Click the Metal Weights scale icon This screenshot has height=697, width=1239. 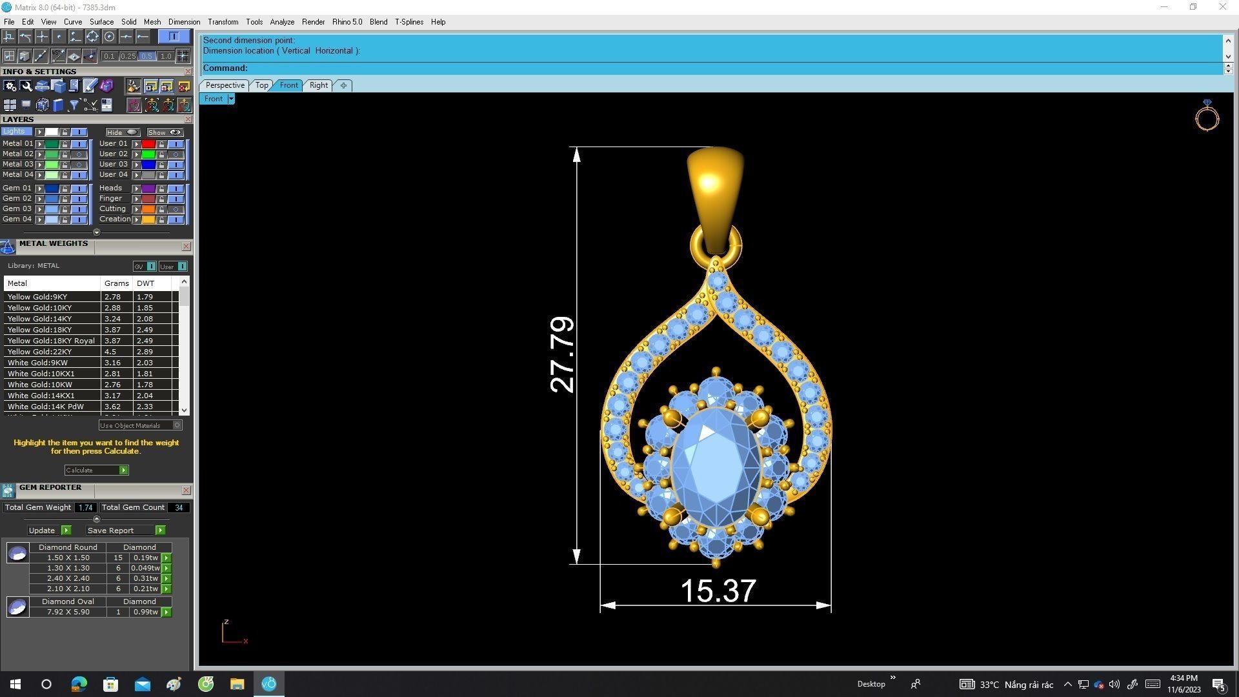(x=8, y=247)
